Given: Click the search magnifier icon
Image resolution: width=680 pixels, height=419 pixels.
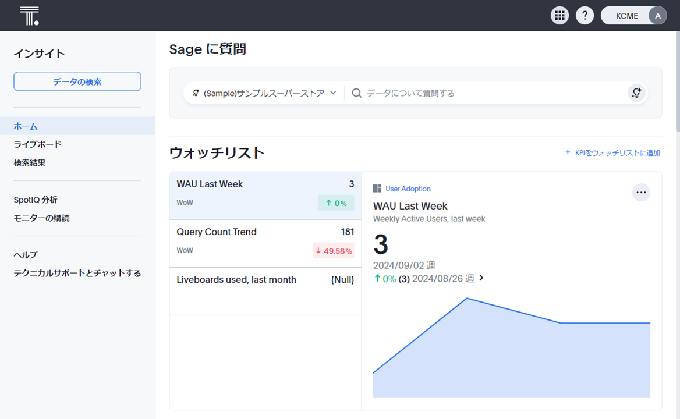Looking at the screenshot, I should pyautogui.click(x=357, y=93).
